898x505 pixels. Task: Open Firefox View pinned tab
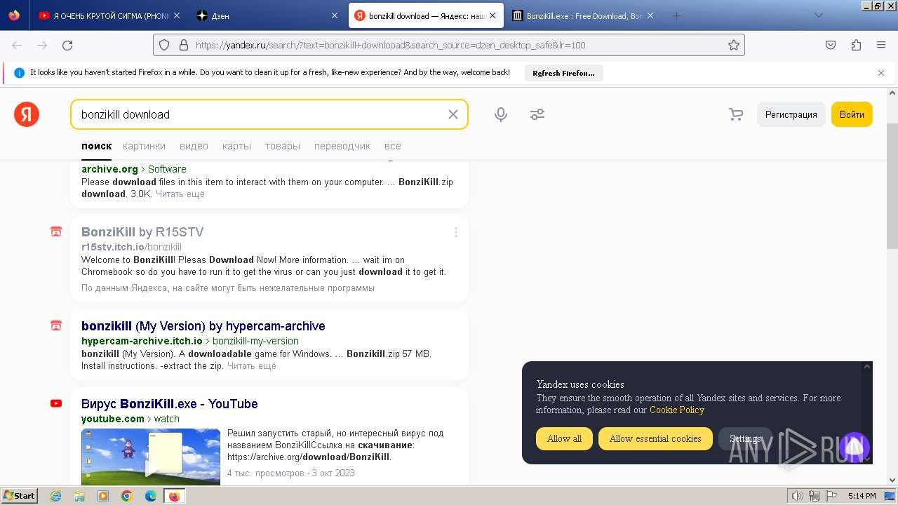(x=14, y=15)
